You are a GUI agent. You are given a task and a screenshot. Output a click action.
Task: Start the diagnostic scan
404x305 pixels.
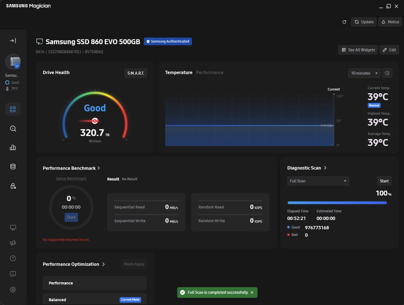coord(384,181)
